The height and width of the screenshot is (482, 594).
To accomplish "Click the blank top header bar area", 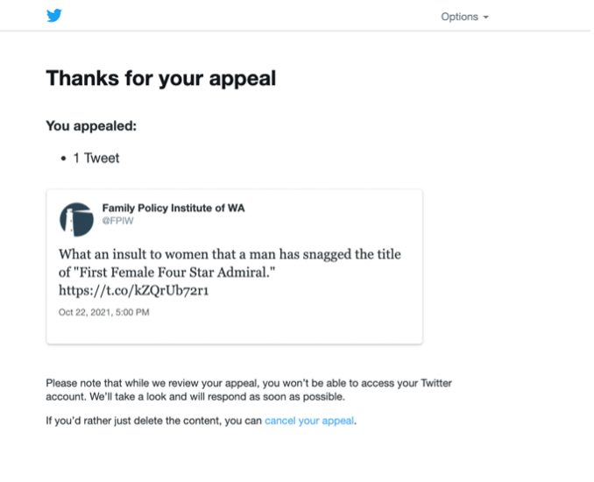I will [263, 16].
